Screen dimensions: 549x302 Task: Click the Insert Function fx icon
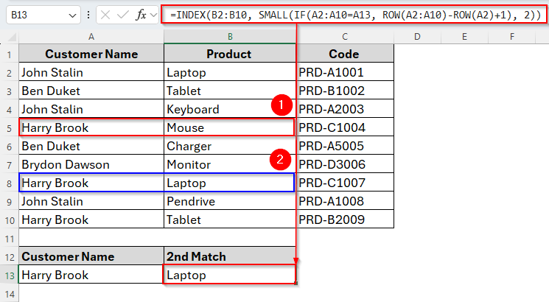(141, 15)
